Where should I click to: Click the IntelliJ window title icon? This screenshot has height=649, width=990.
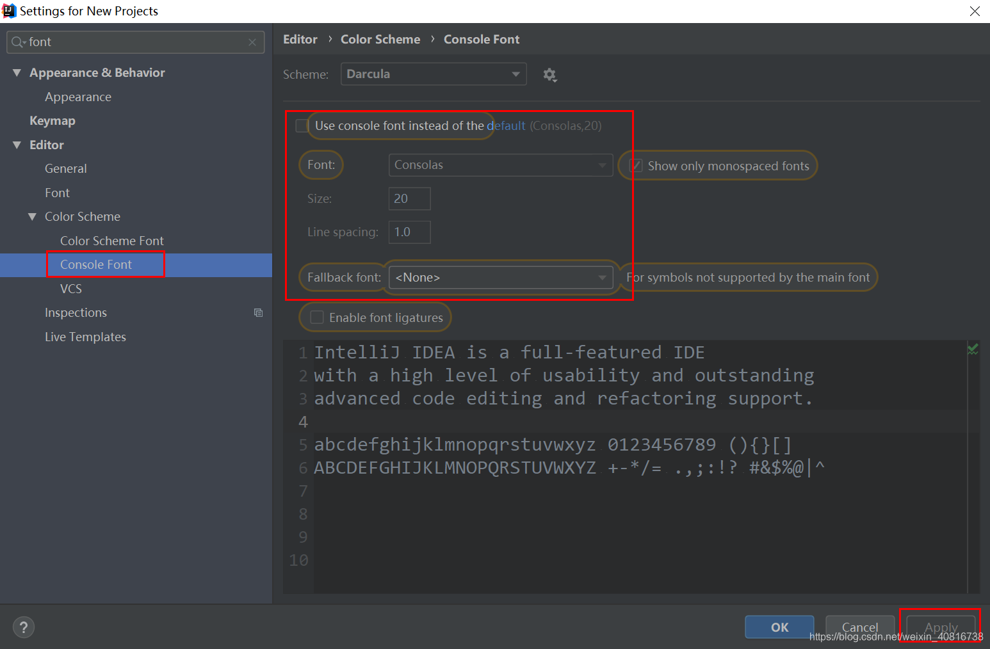click(9, 11)
